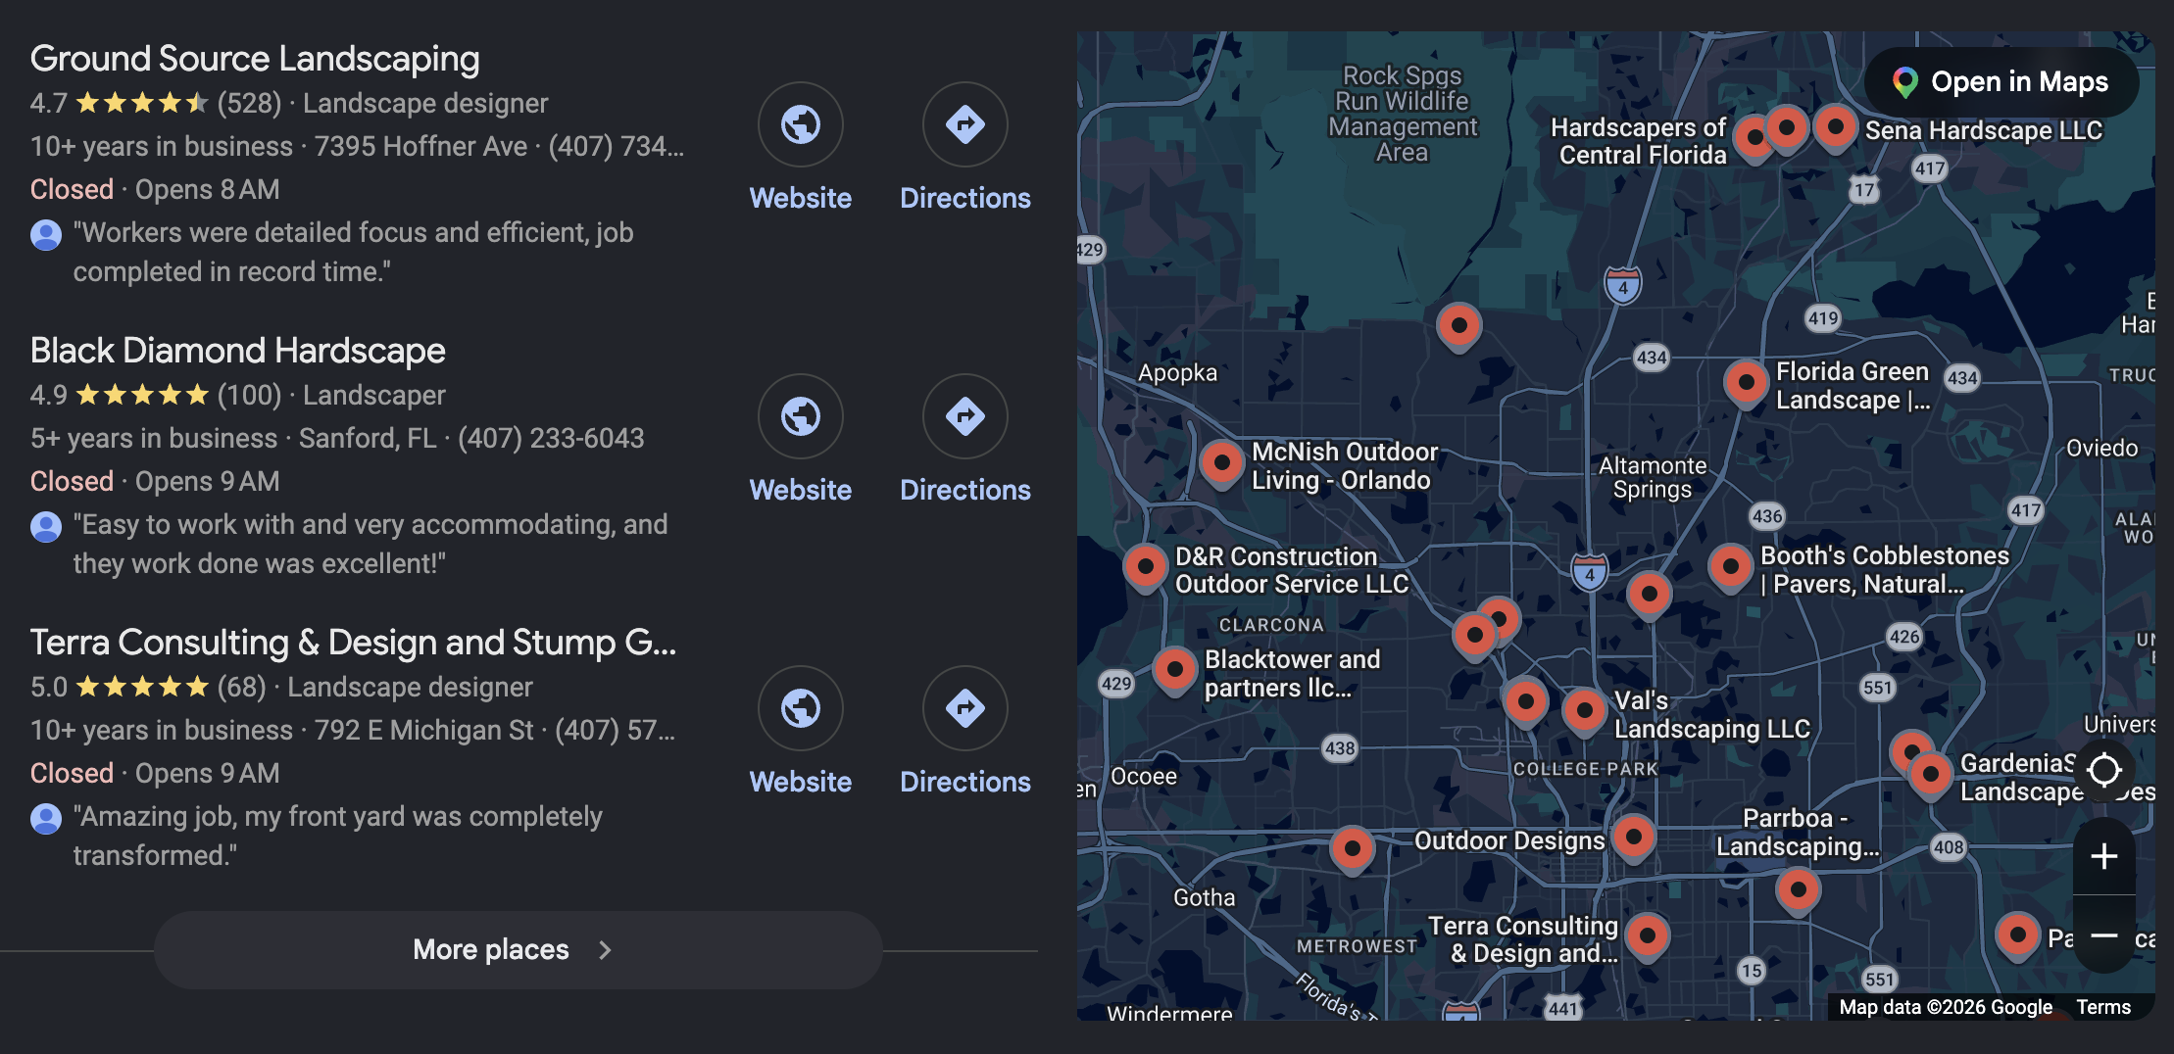
Task: Open the map in Google Maps
Action: click(2001, 82)
